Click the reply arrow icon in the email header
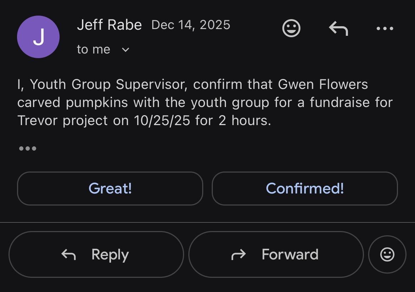Viewport: 415px width, 292px height. (x=338, y=28)
